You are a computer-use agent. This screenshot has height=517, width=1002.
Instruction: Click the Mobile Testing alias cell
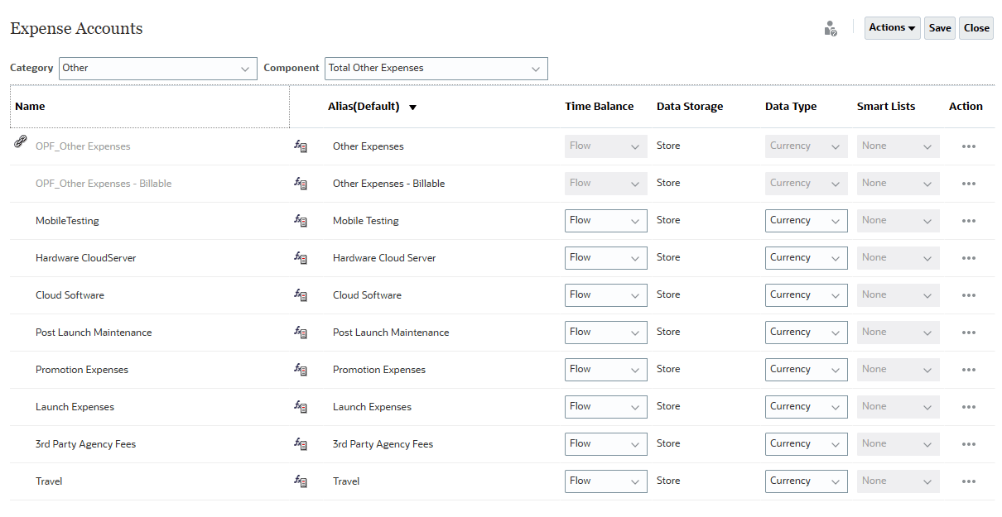click(366, 221)
